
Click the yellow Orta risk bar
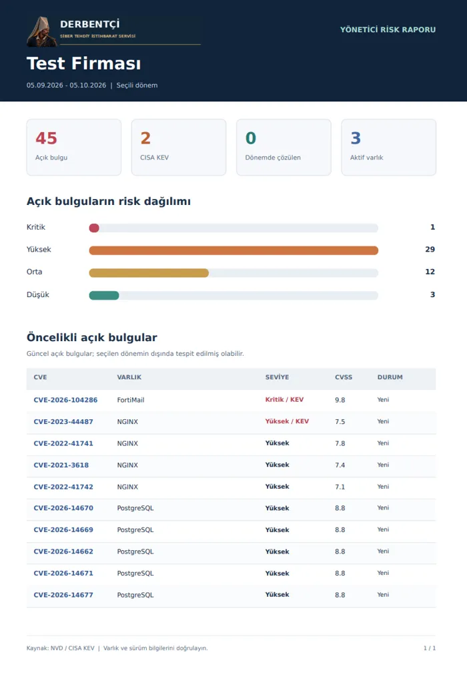point(149,272)
